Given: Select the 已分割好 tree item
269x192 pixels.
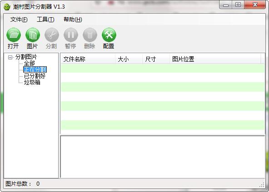Looking at the screenshot, I should [35, 76].
